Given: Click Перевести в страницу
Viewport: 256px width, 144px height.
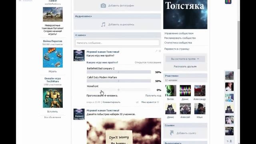Looking at the screenshot, I should point(177,49).
